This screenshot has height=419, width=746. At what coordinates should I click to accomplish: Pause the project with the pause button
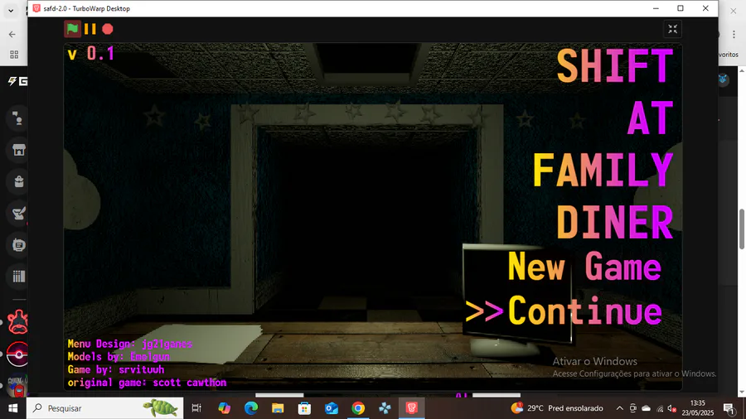click(90, 29)
